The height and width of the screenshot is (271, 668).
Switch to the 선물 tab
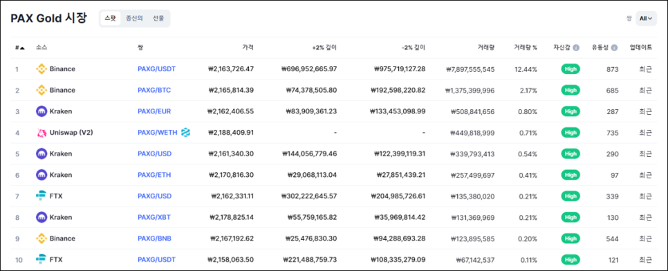pos(158,19)
